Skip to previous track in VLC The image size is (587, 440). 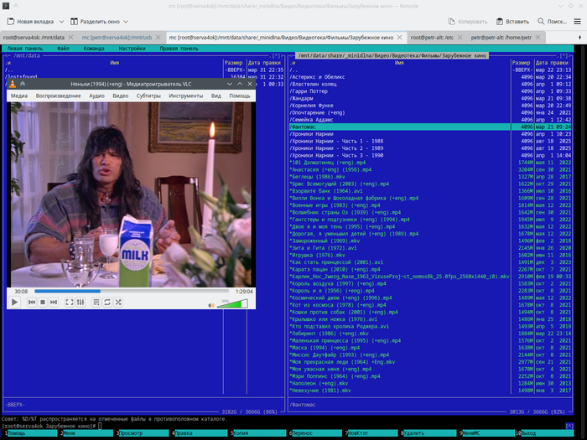coord(32,302)
